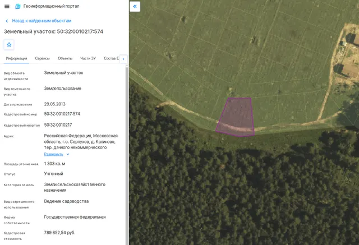Viewport: 359px width, 245px height.
Task: Open the Объекты tab
Action: point(65,58)
